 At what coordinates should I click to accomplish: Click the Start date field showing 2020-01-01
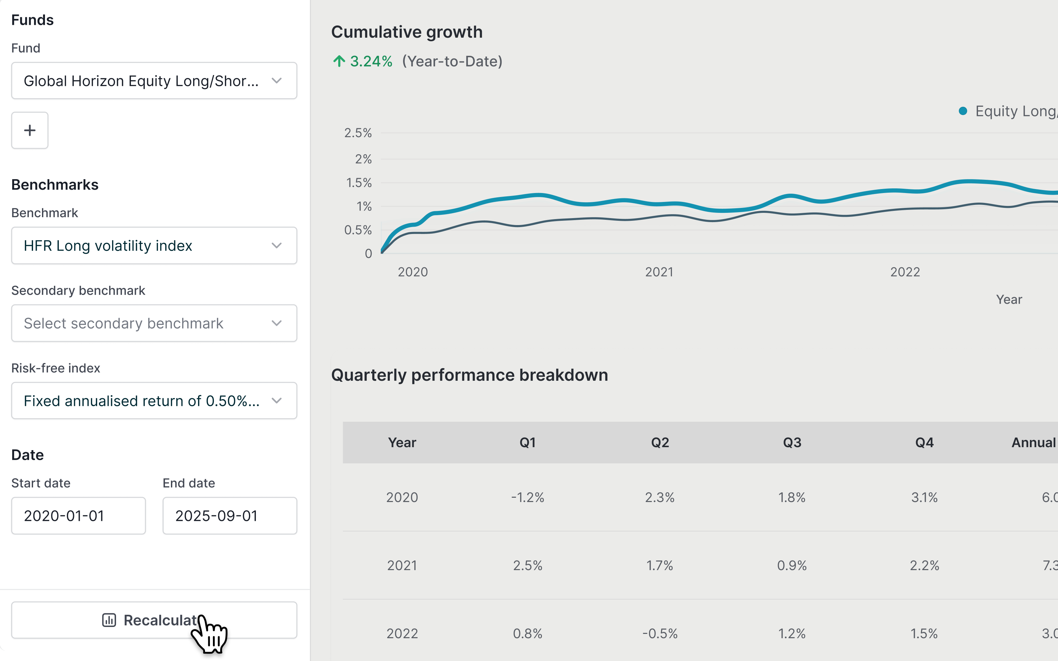78,516
